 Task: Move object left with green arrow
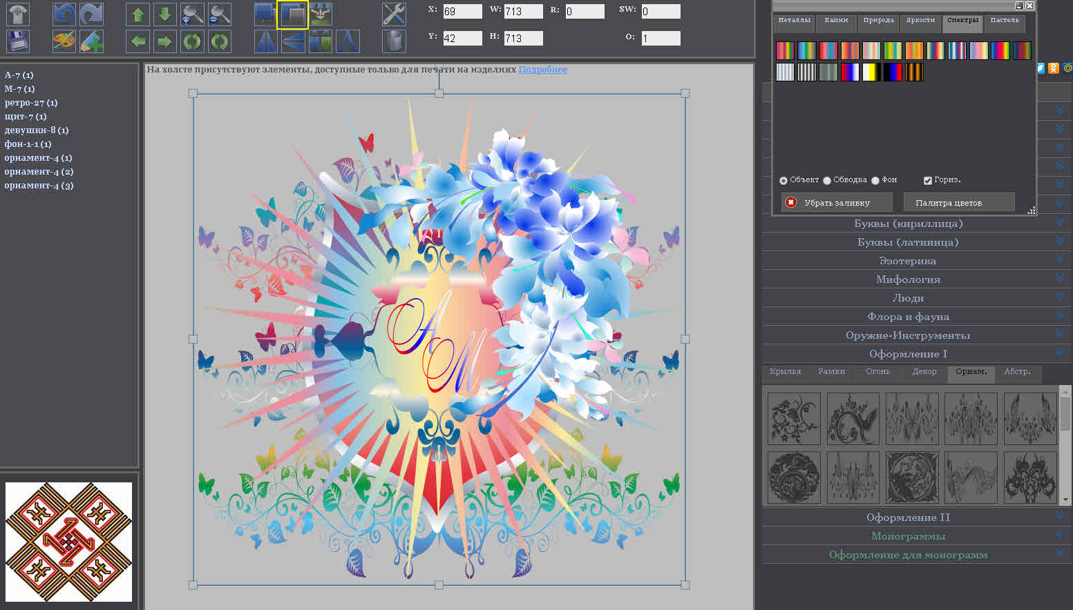click(138, 41)
